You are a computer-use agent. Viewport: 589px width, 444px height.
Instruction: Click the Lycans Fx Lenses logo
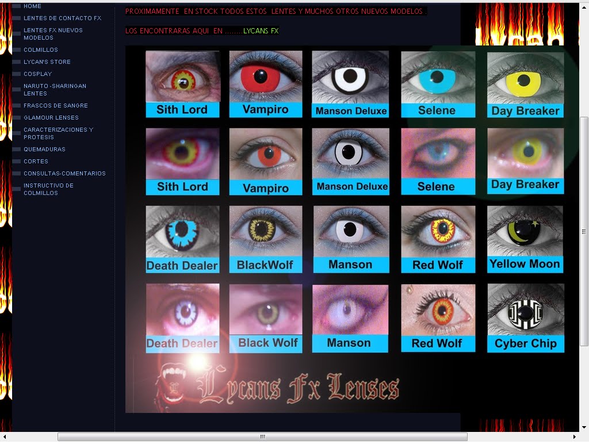277,387
